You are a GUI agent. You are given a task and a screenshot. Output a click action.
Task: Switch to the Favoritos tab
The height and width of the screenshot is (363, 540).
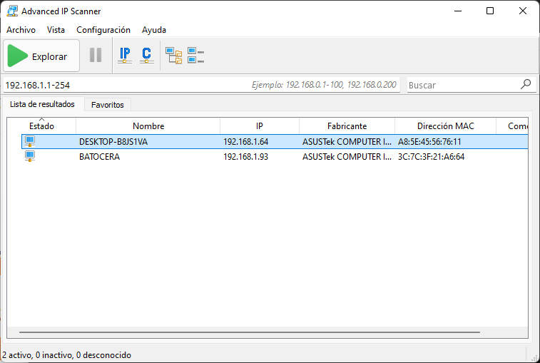pos(108,105)
